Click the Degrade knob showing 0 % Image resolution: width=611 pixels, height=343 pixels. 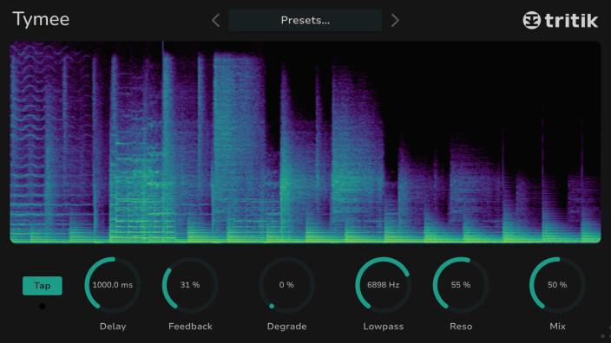coord(286,285)
